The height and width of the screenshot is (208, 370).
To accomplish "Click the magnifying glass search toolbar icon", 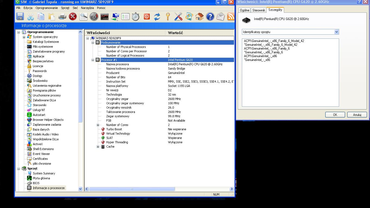I will coord(83,17).
